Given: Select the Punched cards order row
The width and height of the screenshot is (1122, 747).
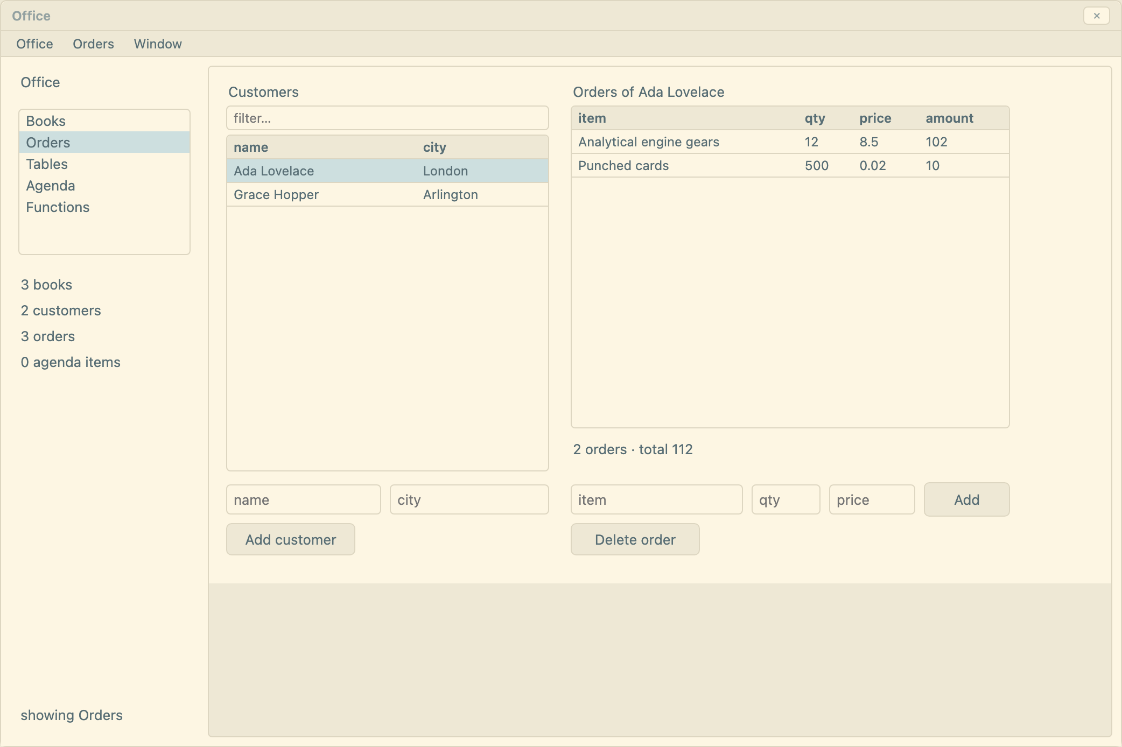Looking at the screenshot, I should tap(790, 166).
